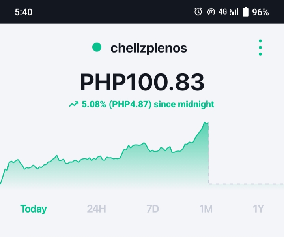Switch to the 7D chart range

tap(153, 209)
